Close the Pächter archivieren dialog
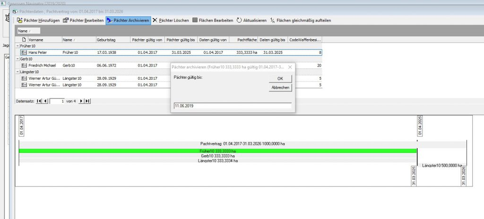This screenshot has height=219, width=484. tap(290, 67)
